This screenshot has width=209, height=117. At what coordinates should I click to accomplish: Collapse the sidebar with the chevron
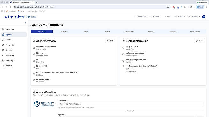point(25,23)
